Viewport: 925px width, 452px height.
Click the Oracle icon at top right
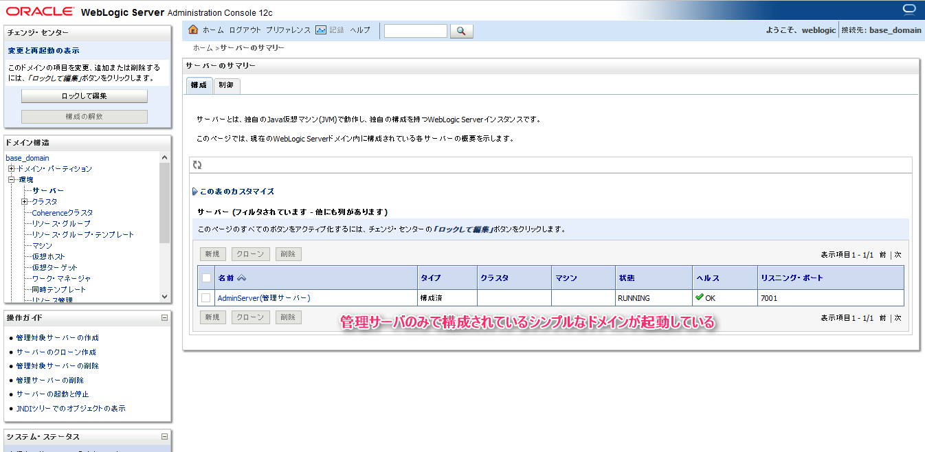pos(910,9)
